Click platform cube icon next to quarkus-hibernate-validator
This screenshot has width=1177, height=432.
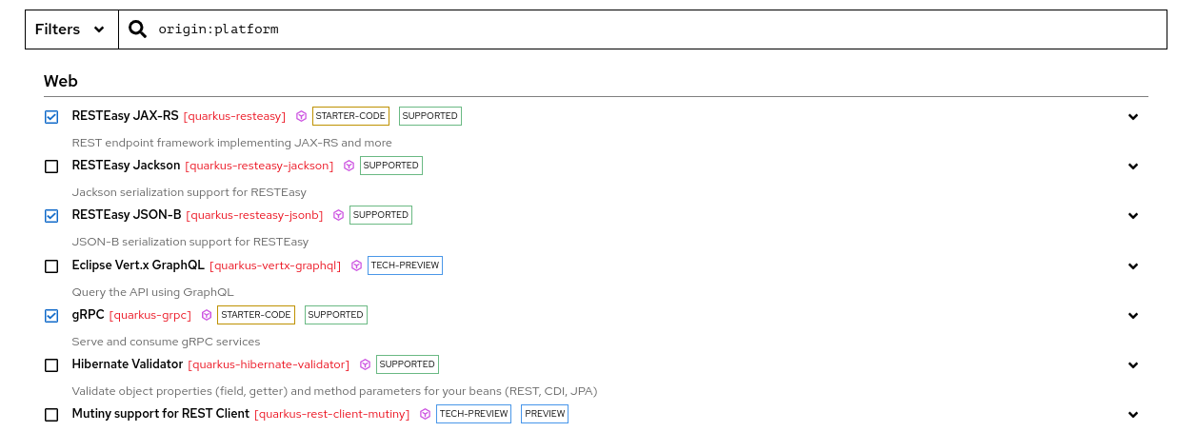tap(365, 364)
